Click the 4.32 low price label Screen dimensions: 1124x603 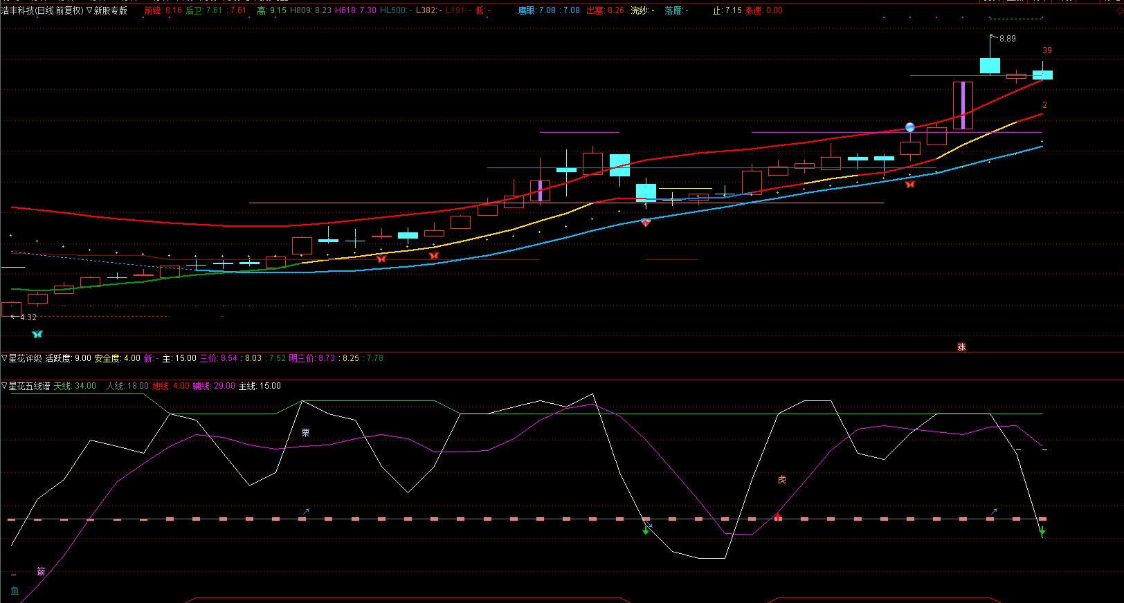click(x=28, y=317)
